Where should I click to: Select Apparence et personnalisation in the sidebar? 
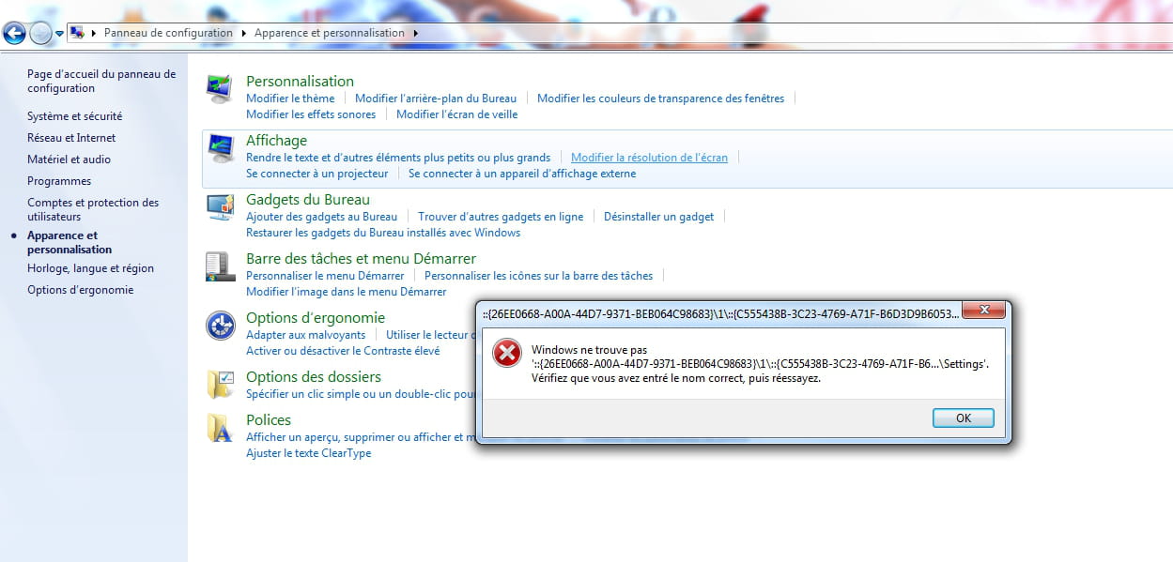tap(69, 242)
